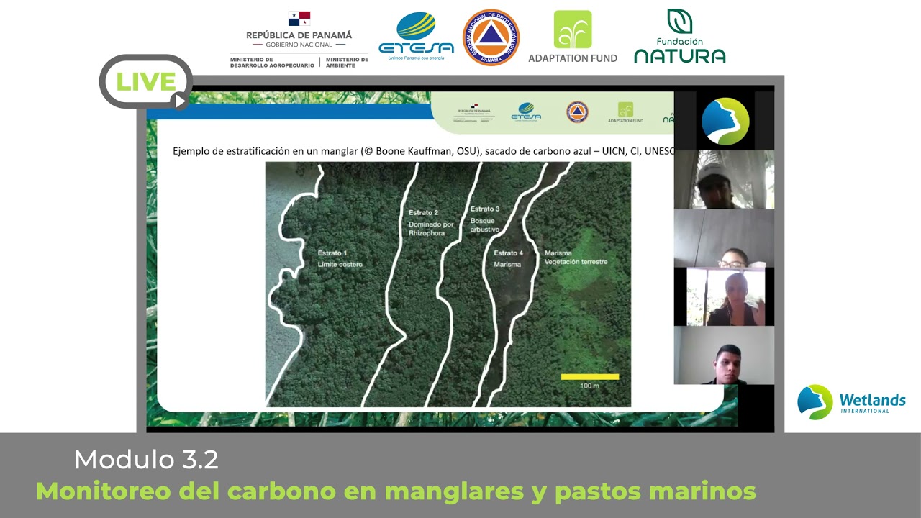Click the Sistema Nacional de Protección Civil emblem
The width and height of the screenshot is (921, 518).
(491, 37)
